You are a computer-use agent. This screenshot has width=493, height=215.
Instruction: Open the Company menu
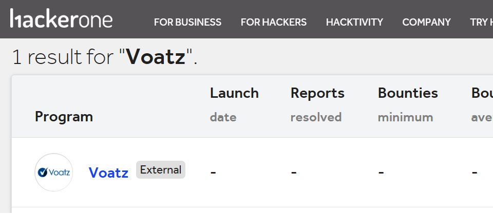click(426, 22)
